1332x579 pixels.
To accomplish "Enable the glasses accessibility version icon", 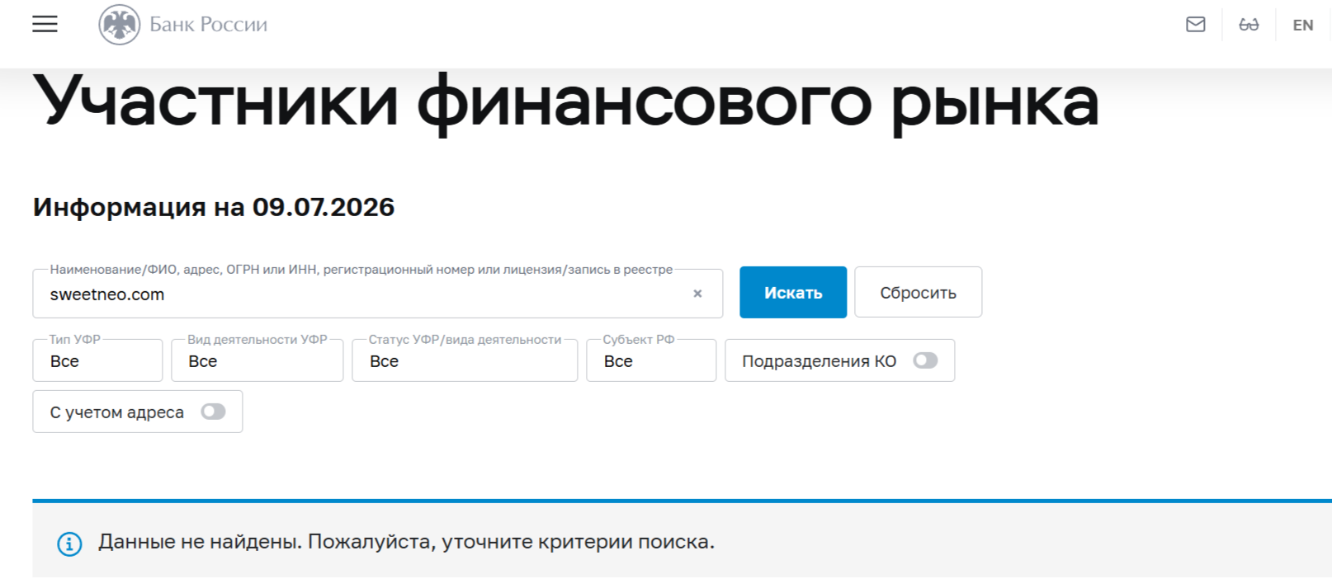I will coord(1249,25).
